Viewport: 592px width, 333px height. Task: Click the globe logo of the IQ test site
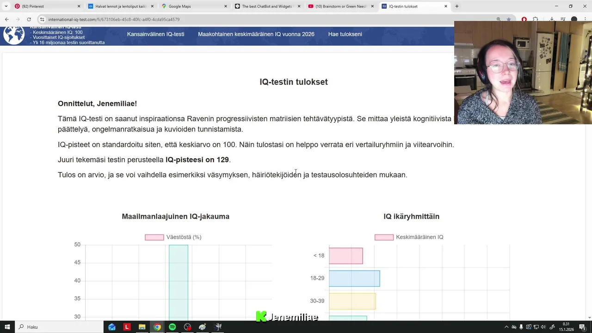[x=14, y=35]
